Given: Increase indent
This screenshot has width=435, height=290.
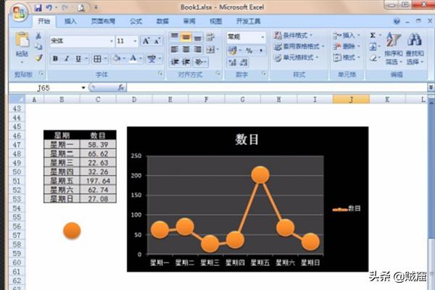Looking at the screenshot, I should (186, 62).
